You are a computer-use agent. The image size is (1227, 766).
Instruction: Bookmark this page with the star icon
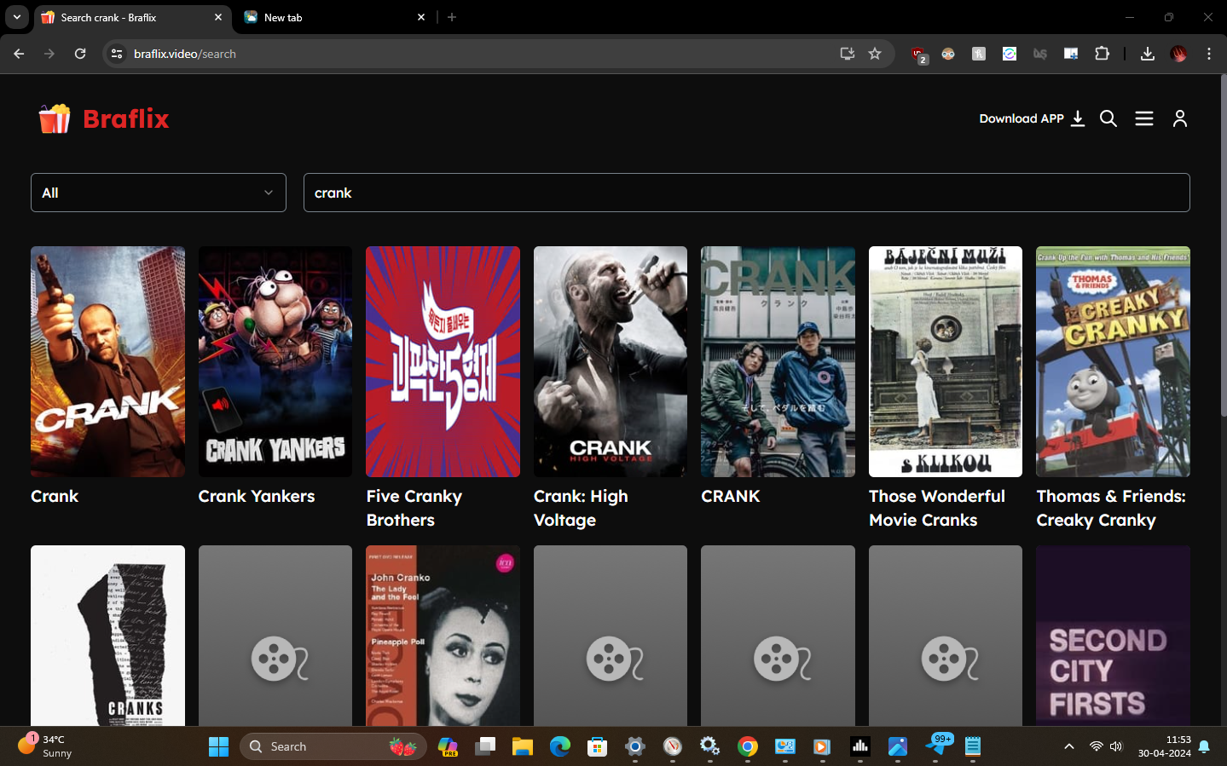[874, 54]
